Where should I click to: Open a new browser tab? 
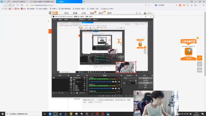point(84,2)
